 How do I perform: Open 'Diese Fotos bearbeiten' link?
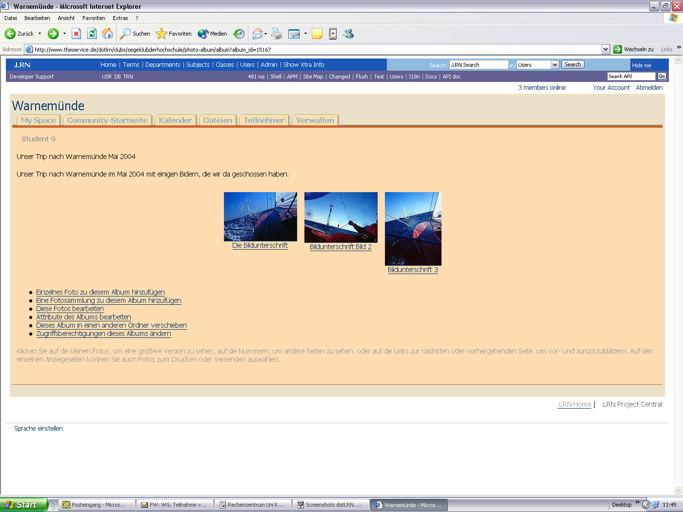point(70,309)
